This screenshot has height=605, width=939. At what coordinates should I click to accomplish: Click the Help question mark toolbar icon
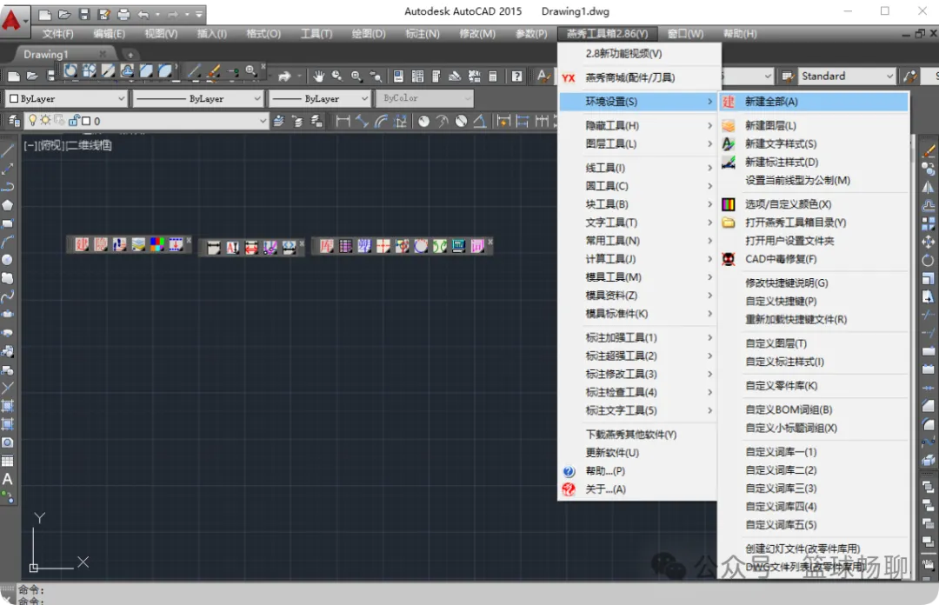(x=516, y=76)
